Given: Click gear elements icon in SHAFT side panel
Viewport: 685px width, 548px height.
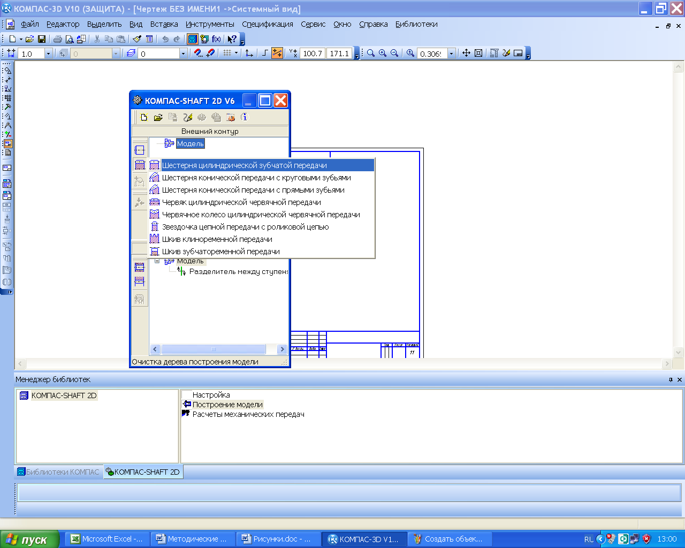Looking at the screenshot, I should [x=140, y=165].
